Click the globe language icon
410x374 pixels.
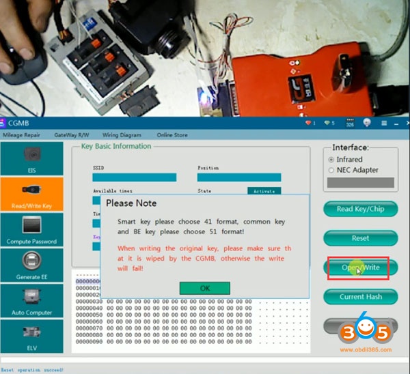click(367, 122)
